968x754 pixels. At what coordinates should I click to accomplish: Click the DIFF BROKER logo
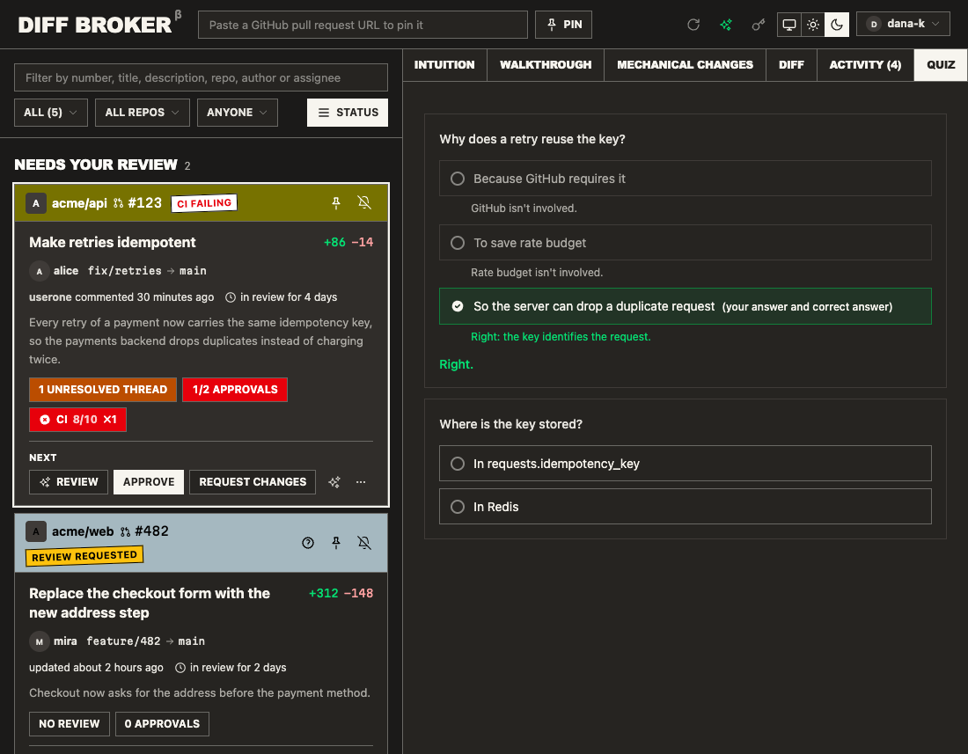click(x=95, y=25)
